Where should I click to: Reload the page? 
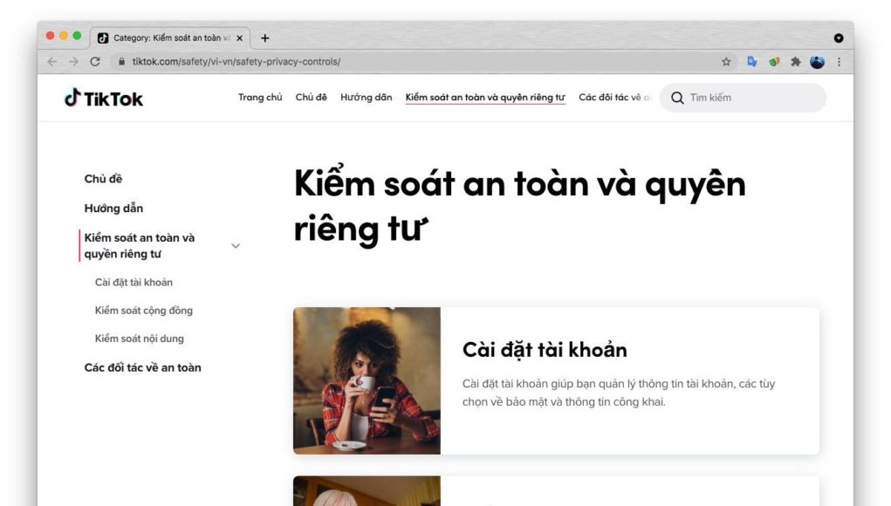(95, 61)
